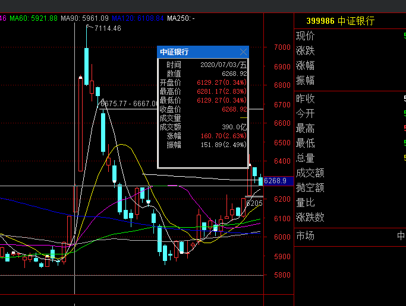Viewport: 406px width, 306px height.
Task: Select the 市场 row in side panel
Action: point(306,236)
